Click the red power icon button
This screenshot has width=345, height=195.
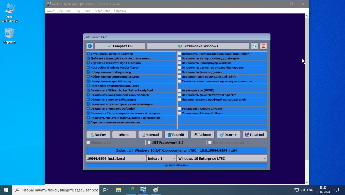(x=263, y=46)
